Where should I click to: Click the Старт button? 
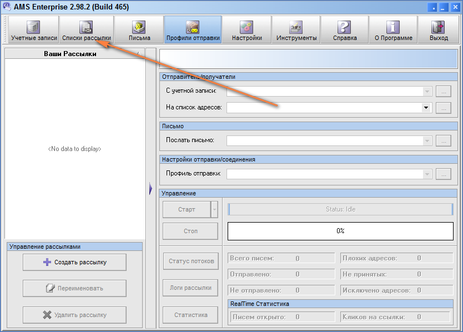(187, 209)
